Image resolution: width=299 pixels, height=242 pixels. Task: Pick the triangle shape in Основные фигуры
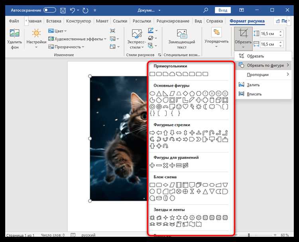click(x=159, y=94)
